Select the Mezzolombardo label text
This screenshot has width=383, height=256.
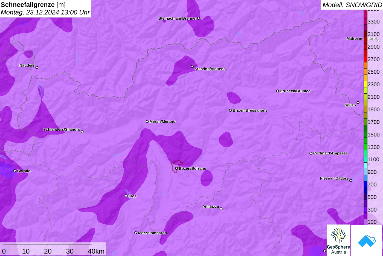pos(152,233)
